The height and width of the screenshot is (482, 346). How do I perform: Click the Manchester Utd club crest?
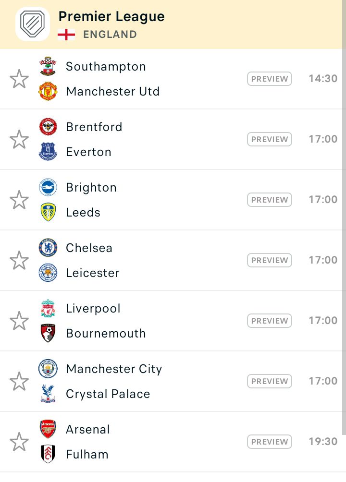tap(48, 91)
